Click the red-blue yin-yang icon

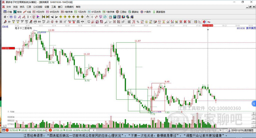(204, 22)
